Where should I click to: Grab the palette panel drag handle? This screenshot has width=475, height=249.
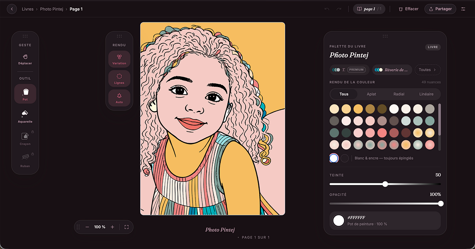tap(385, 36)
